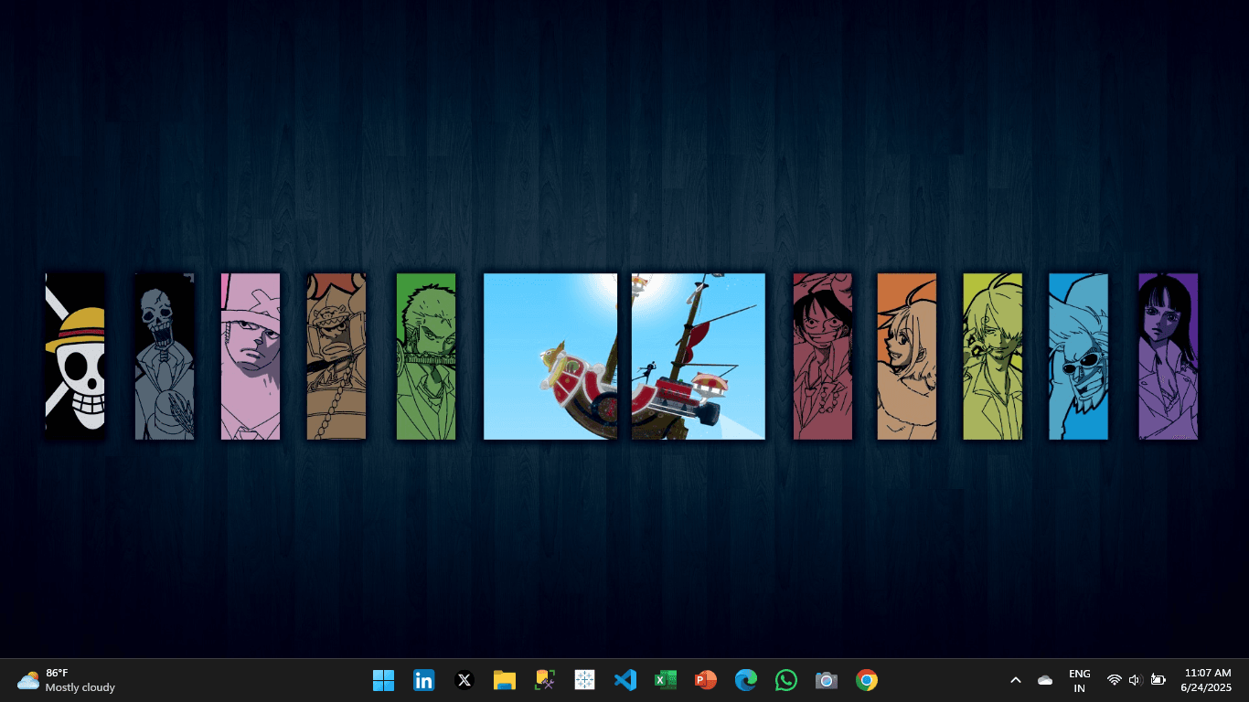
Task: Click the Wi-Fi network icon
Action: coord(1114,680)
